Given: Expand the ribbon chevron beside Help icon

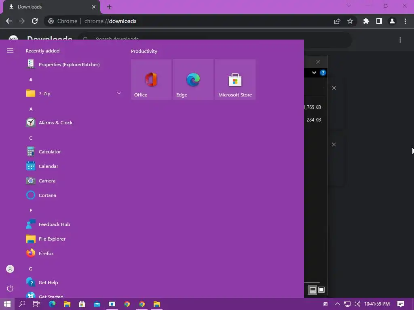Looking at the screenshot, I should point(314,73).
